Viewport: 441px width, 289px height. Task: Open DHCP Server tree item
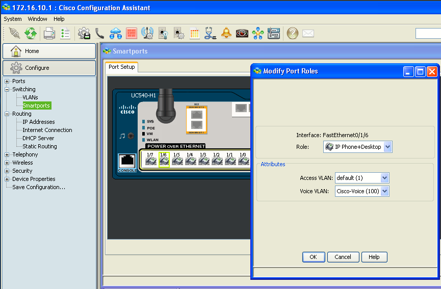pyautogui.click(x=38, y=138)
